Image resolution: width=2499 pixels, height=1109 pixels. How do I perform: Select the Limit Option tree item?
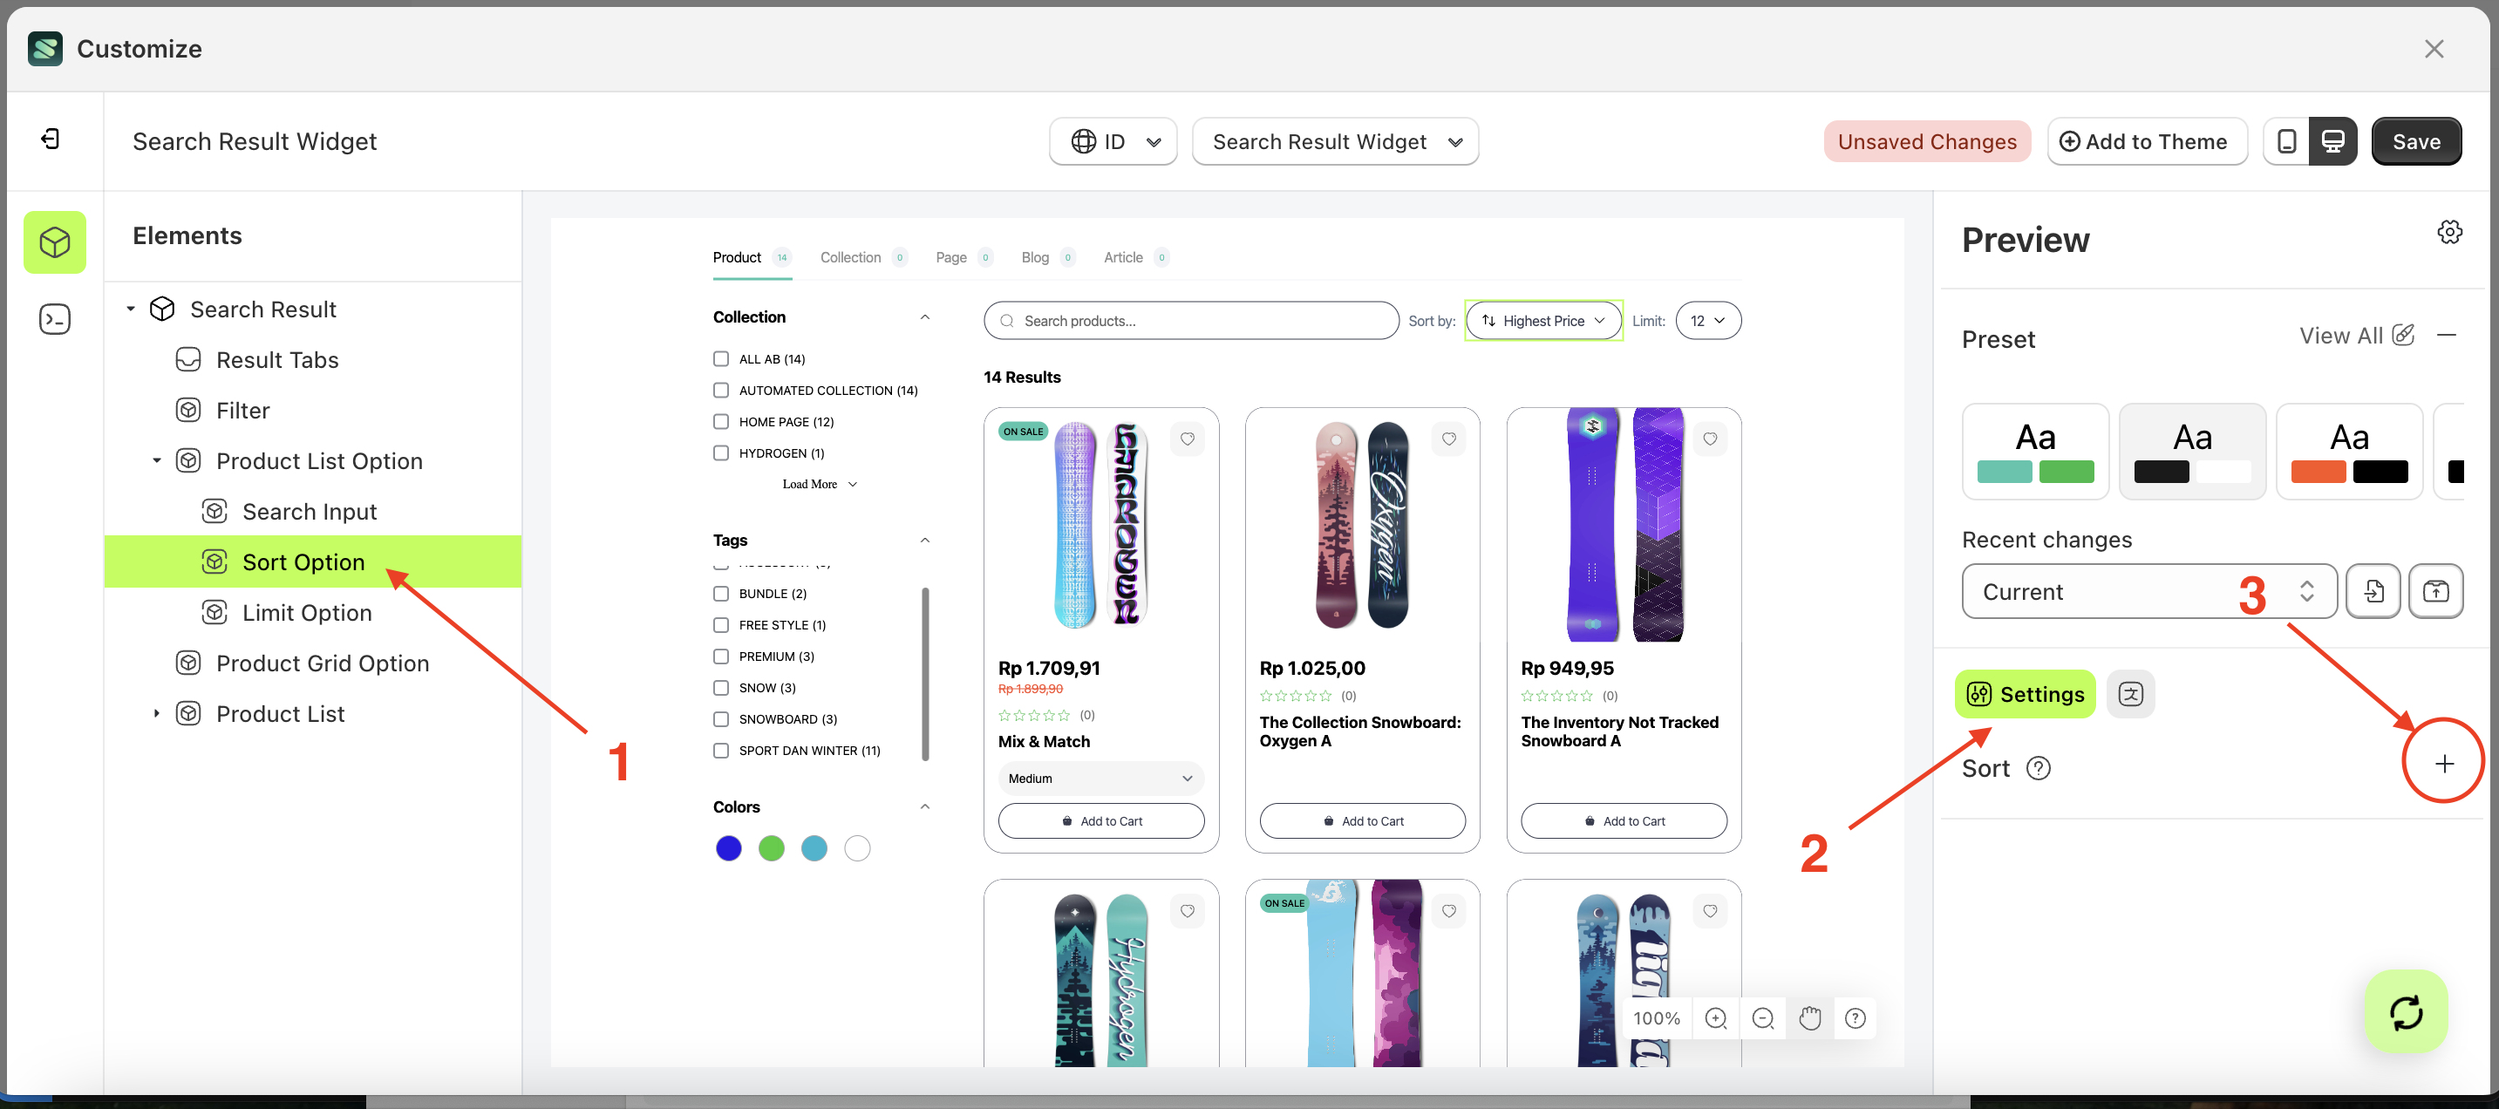pos(307,613)
